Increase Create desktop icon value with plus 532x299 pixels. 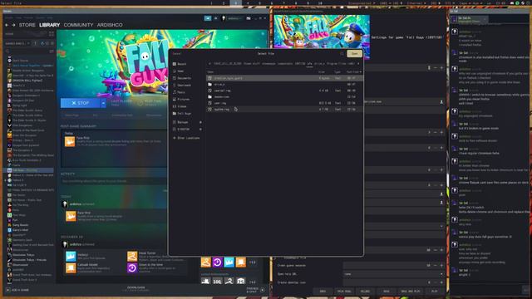click(441, 282)
